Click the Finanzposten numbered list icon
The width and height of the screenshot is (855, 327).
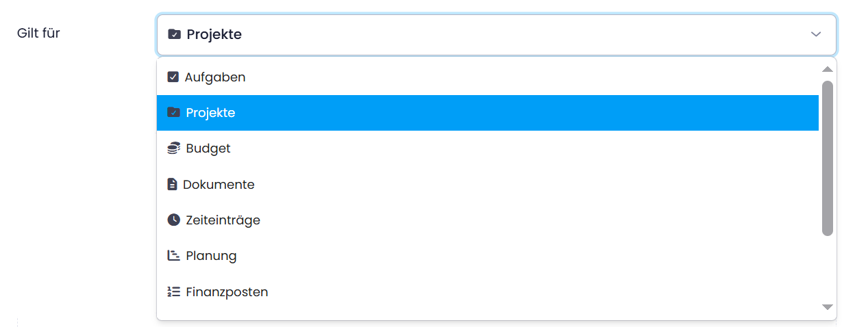tap(173, 292)
